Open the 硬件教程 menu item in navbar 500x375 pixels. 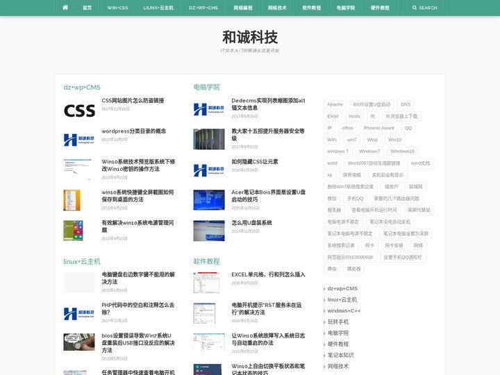(x=380, y=8)
